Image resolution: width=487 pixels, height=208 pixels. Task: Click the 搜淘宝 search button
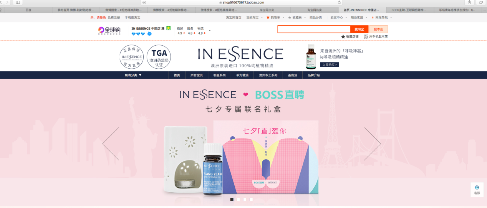click(359, 29)
